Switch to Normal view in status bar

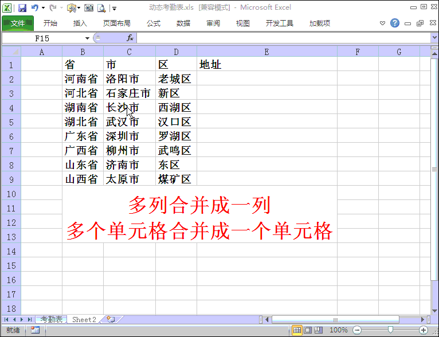(x=297, y=330)
